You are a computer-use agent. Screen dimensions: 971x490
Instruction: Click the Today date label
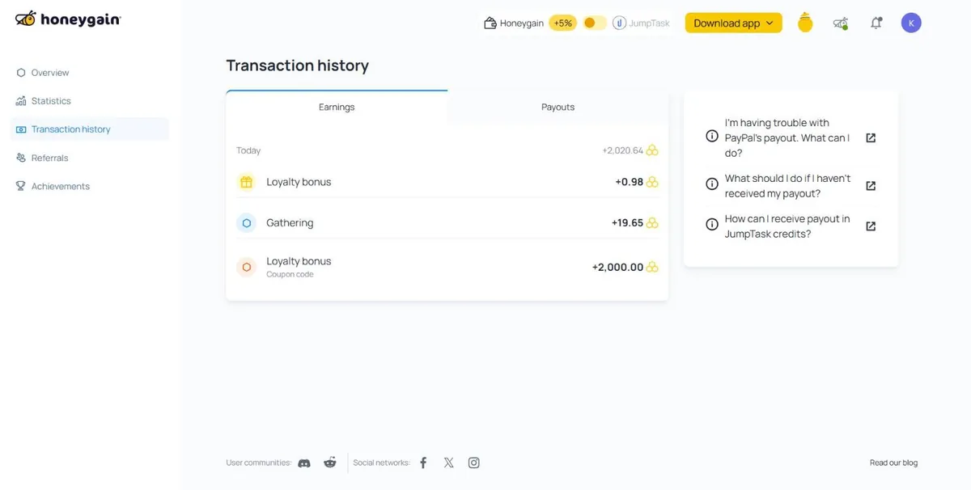coord(248,150)
